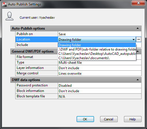Collapse the Auto-Publish options section arrow
Screen dimensions: 147x129
(x=138, y=28)
